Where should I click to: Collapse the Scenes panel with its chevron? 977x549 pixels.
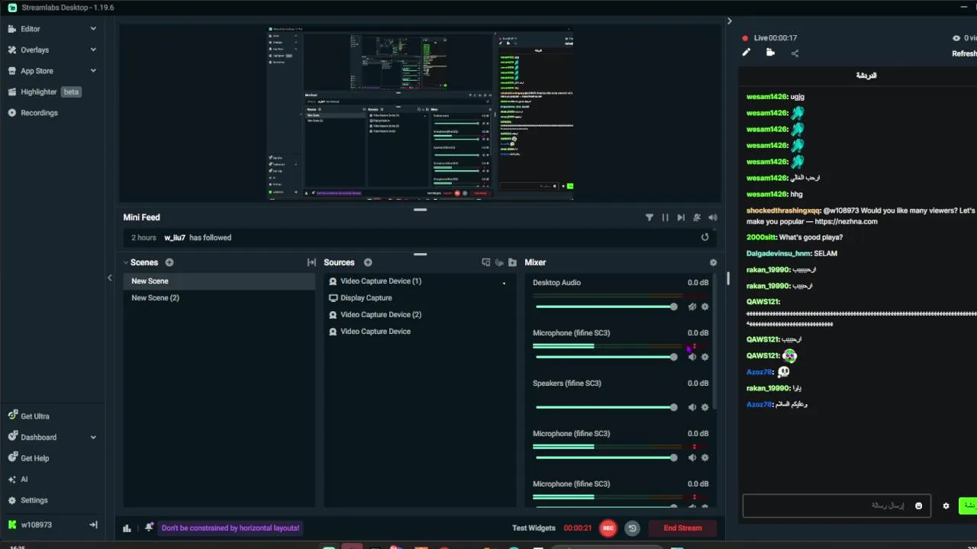126,262
